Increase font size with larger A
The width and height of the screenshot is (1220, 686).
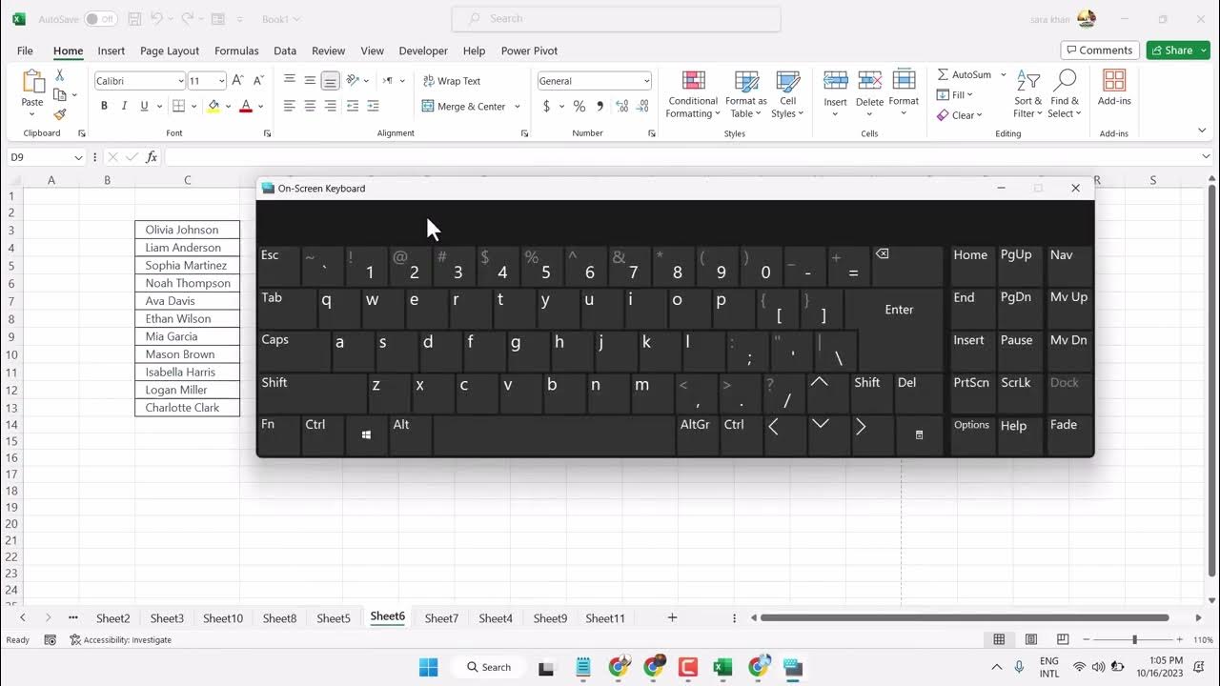[238, 81]
